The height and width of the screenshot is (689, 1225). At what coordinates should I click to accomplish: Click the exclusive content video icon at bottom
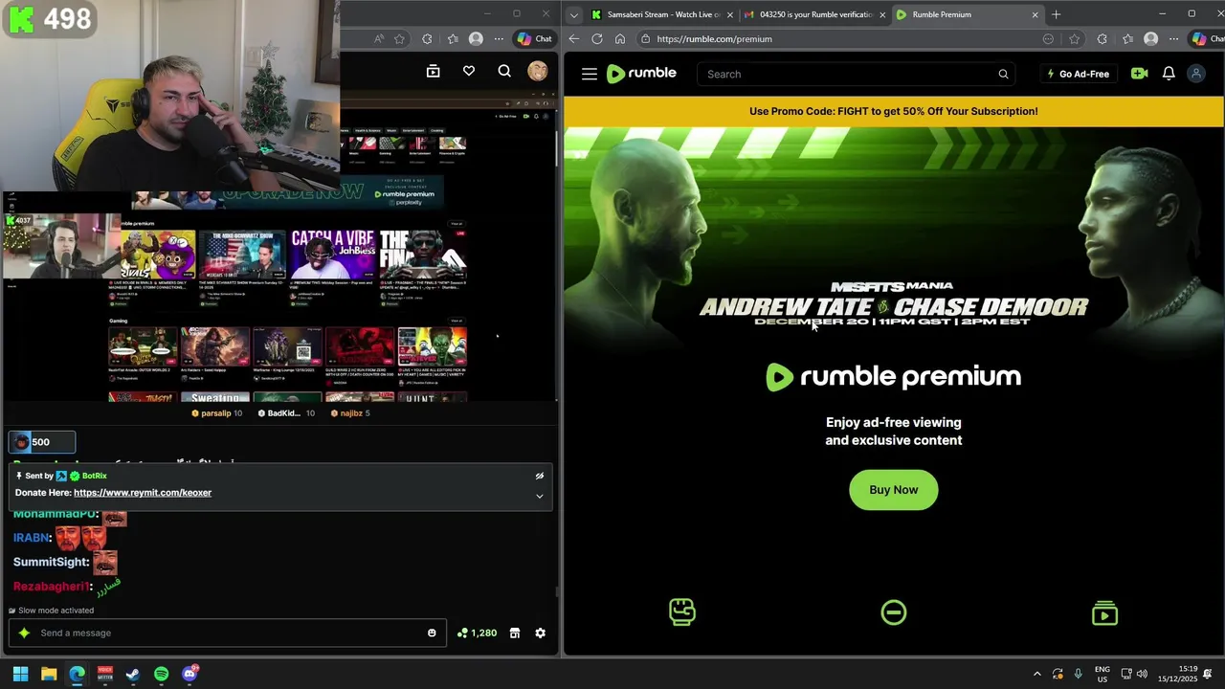(1104, 612)
